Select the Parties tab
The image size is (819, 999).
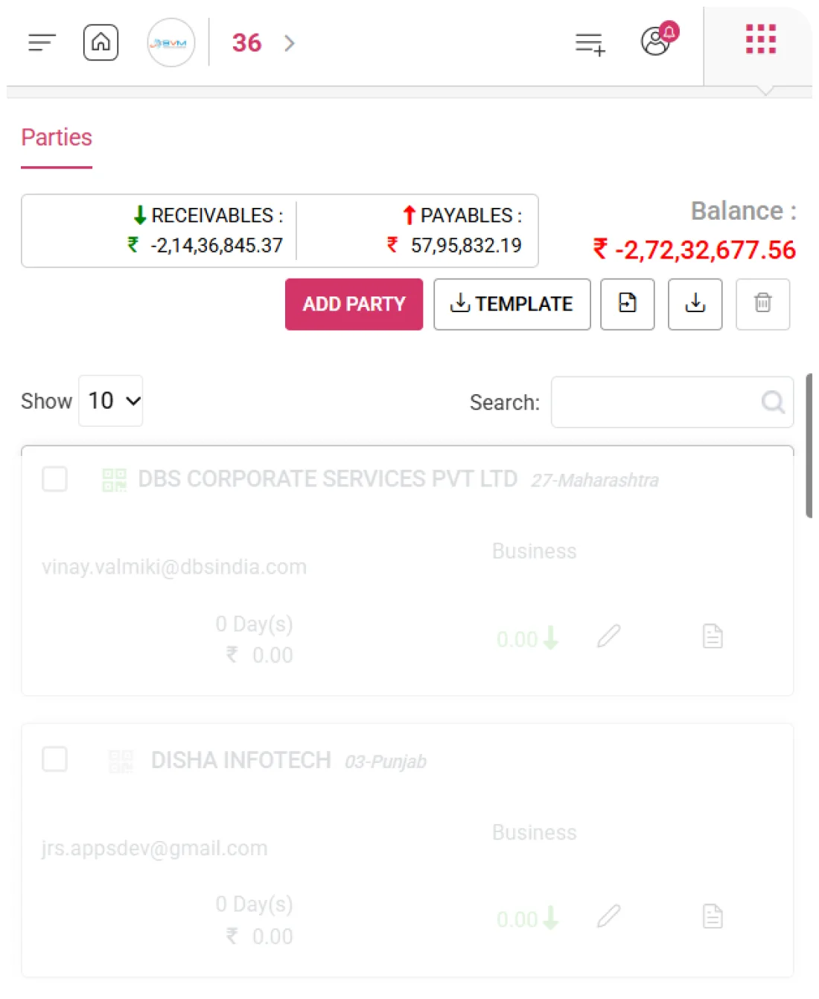pyautogui.click(x=57, y=137)
